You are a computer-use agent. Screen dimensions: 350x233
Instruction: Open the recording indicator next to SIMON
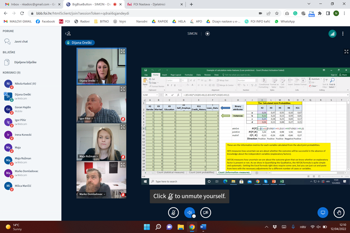(208, 34)
